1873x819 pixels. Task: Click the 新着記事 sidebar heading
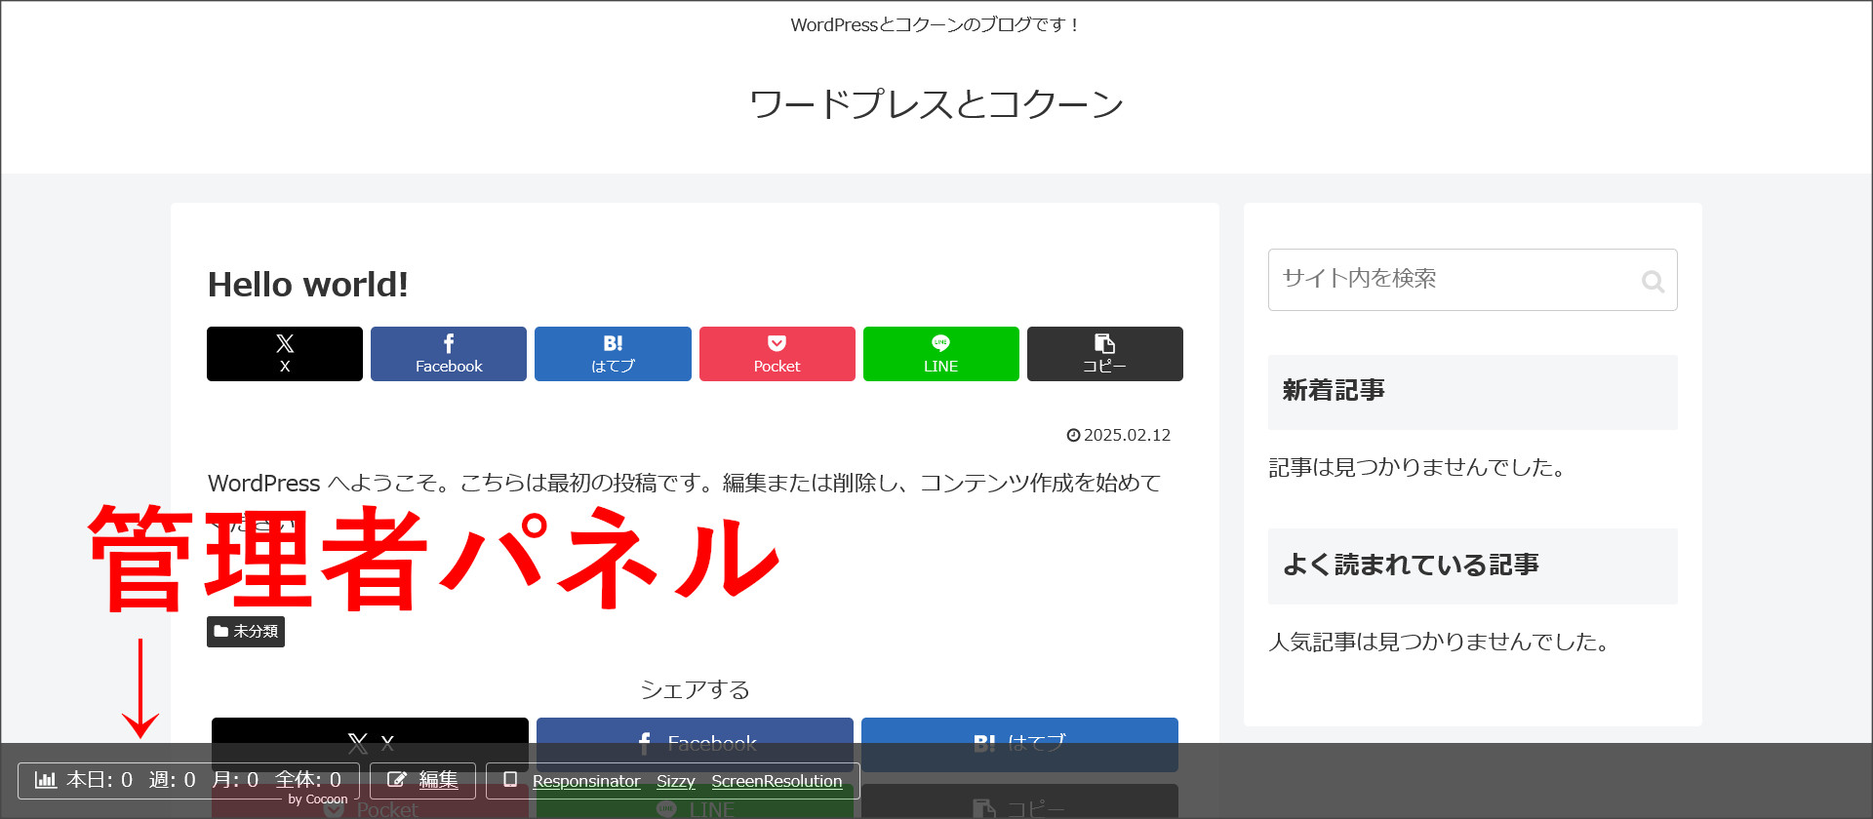click(1473, 392)
